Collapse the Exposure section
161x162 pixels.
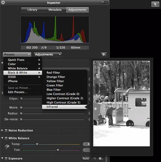coord(2,158)
